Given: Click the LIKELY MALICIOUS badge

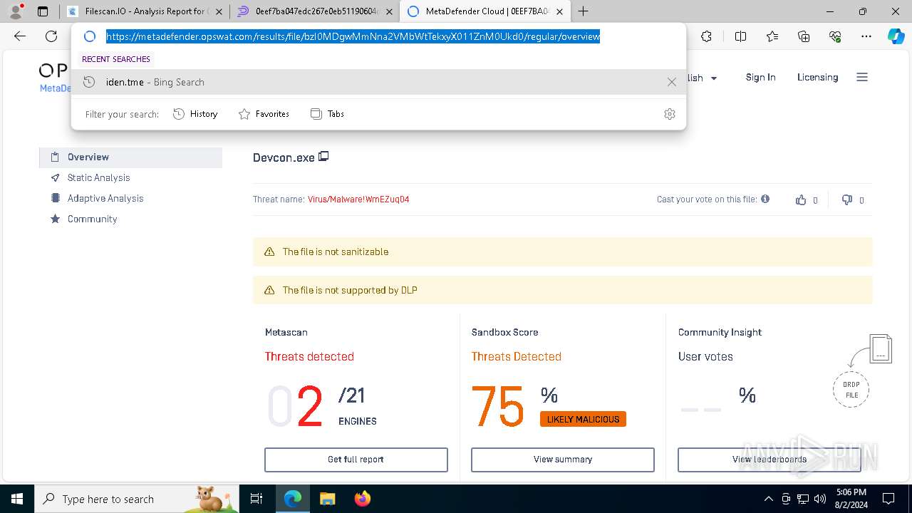Looking at the screenshot, I should (x=583, y=420).
